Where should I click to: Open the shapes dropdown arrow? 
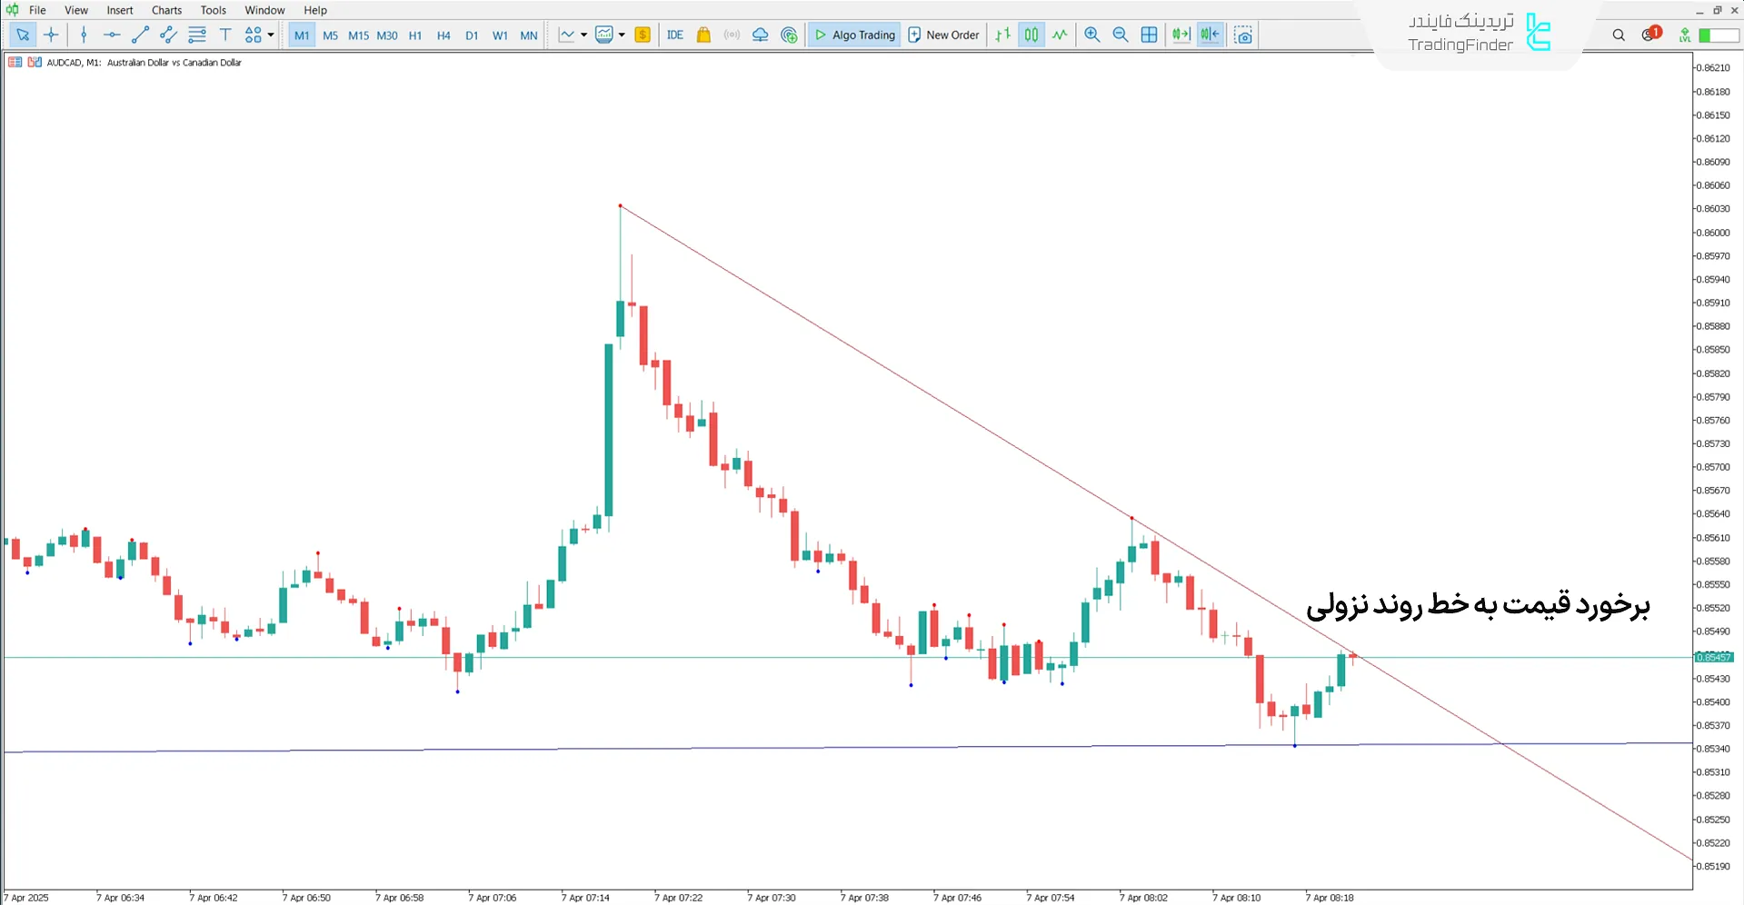tap(270, 35)
